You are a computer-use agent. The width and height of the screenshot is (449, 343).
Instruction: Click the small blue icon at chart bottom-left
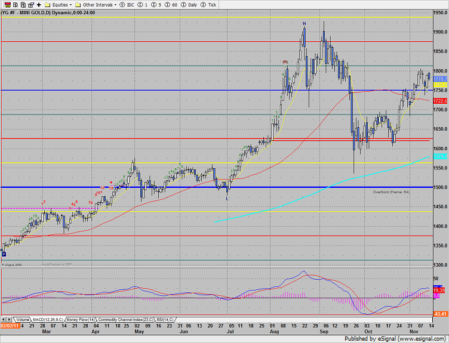click(x=4, y=254)
